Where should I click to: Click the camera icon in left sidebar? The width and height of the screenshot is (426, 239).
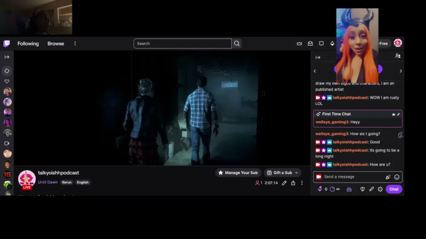[x=7, y=143]
